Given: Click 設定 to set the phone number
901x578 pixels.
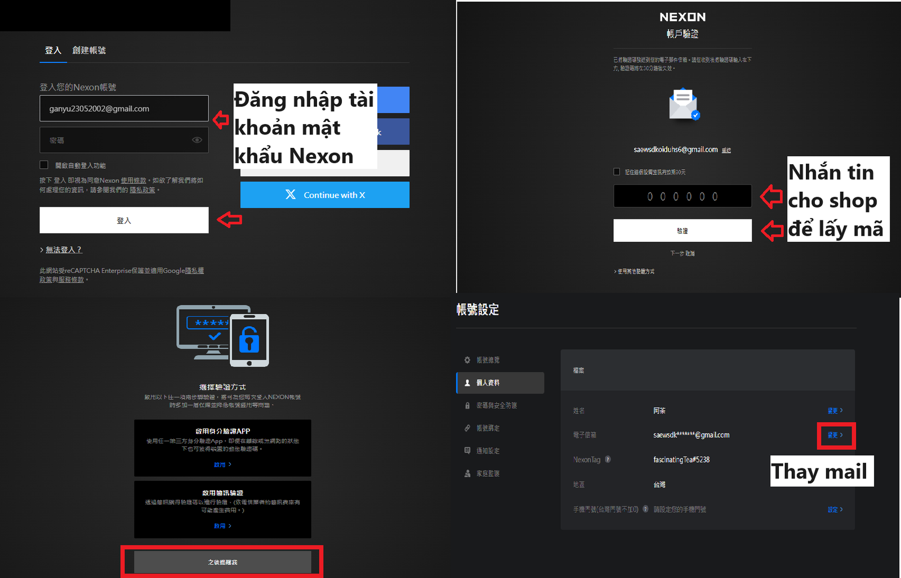Looking at the screenshot, I should pos(835,509).
